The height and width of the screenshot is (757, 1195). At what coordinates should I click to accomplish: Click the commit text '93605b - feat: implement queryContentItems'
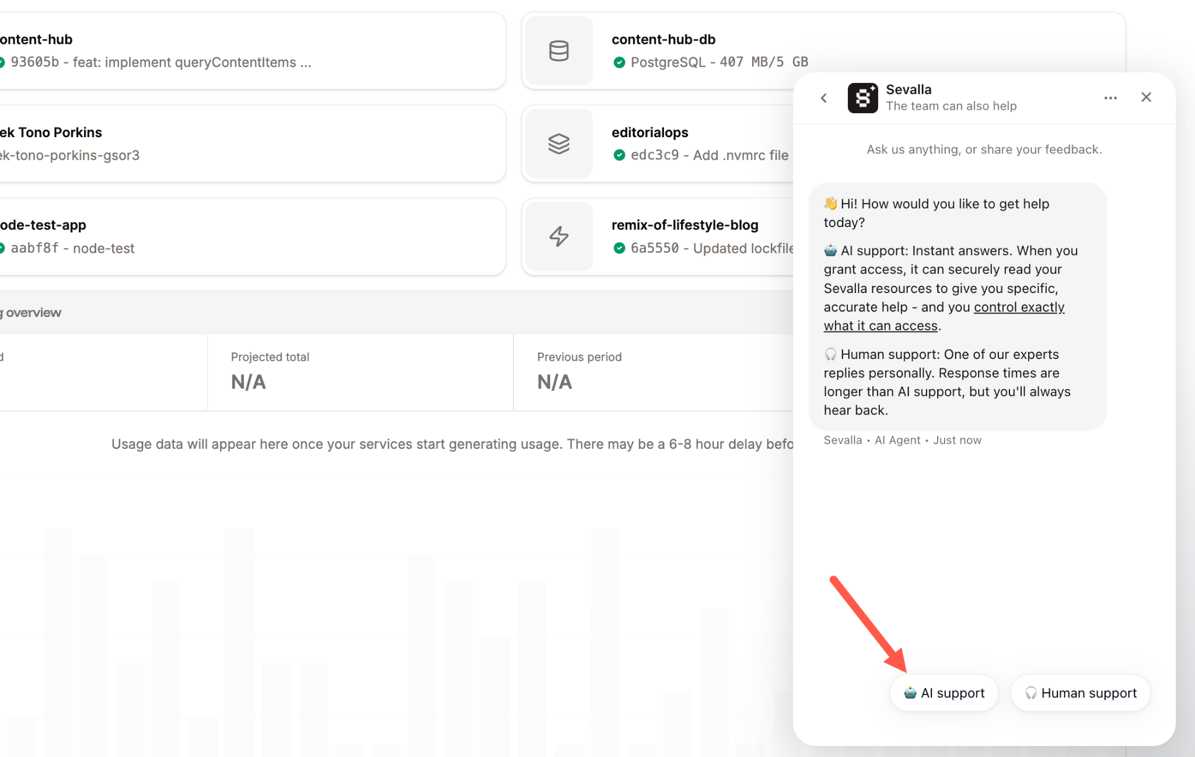click(160, 62)
